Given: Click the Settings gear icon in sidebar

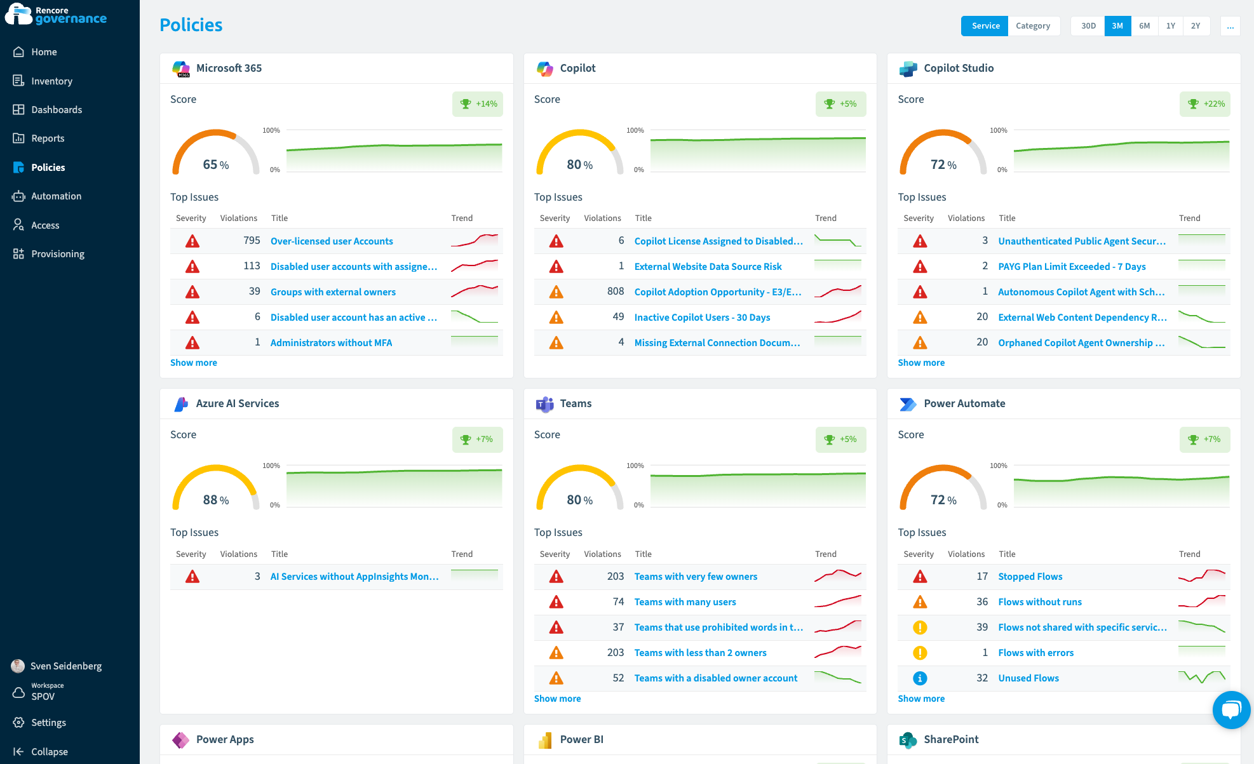Looking at the screenshot, I should click(19, 723).
